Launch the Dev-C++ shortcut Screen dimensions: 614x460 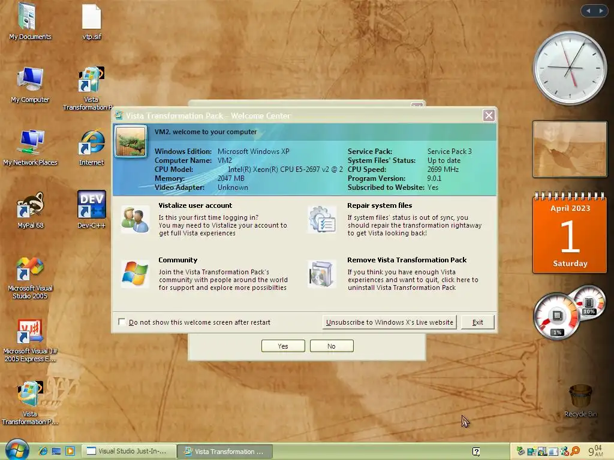click(91, 204)
